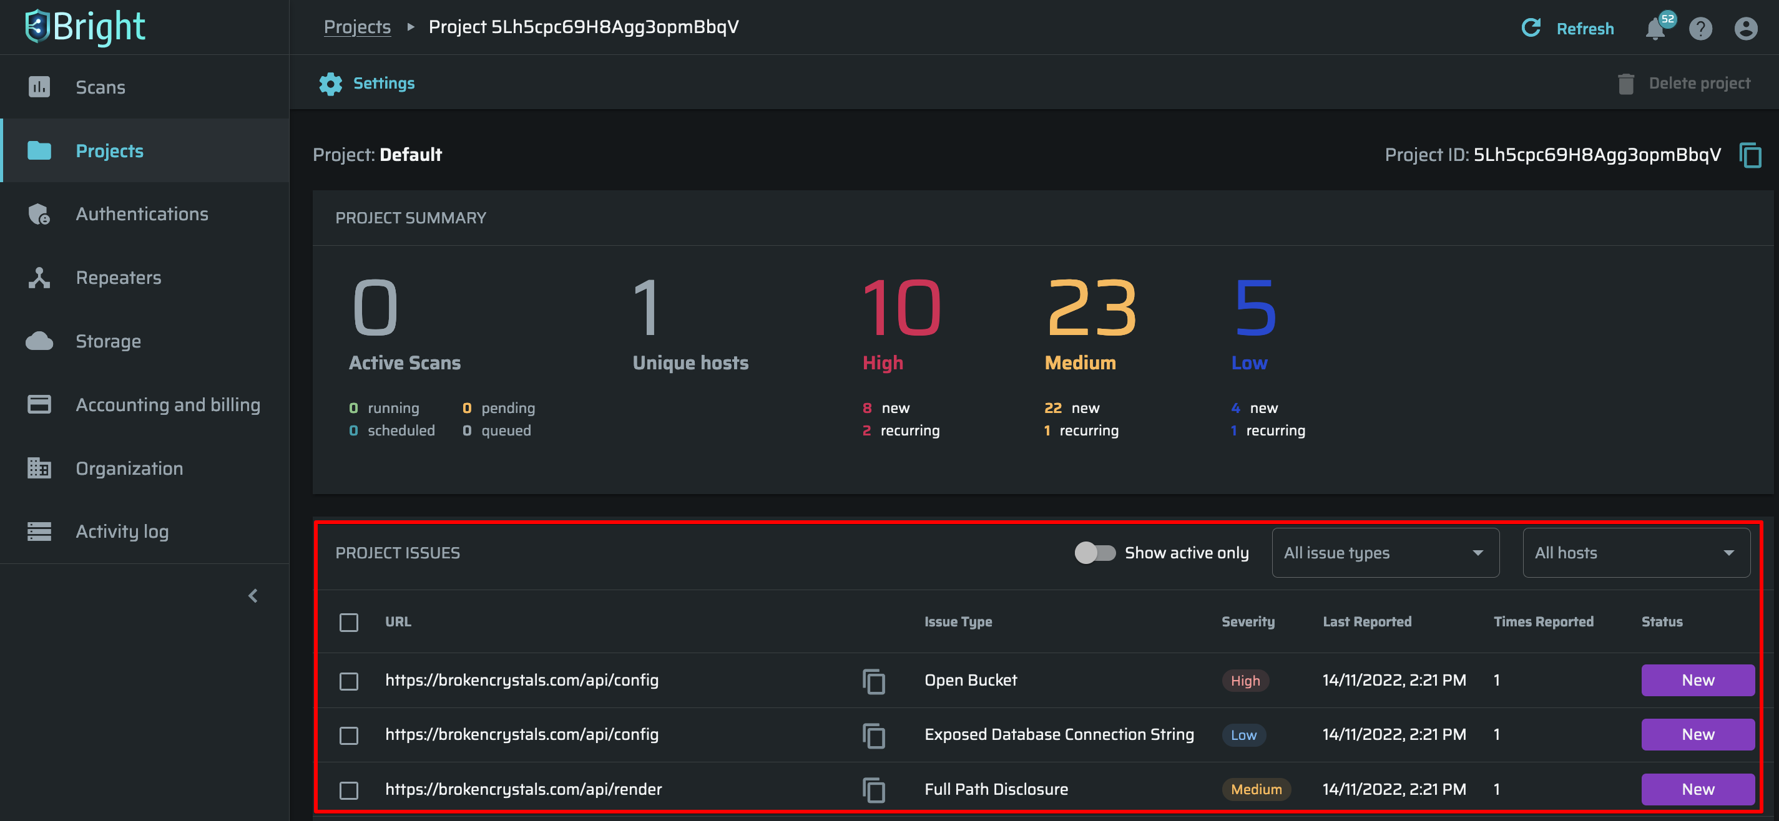Check the select-all checkbox in URL header
This screenshot has width=1779, height=821.
[x=349, y=622]
